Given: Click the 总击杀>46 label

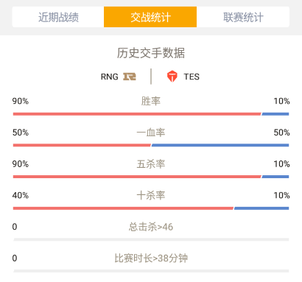Looking at the screenshot, I should tap(151, 227).
